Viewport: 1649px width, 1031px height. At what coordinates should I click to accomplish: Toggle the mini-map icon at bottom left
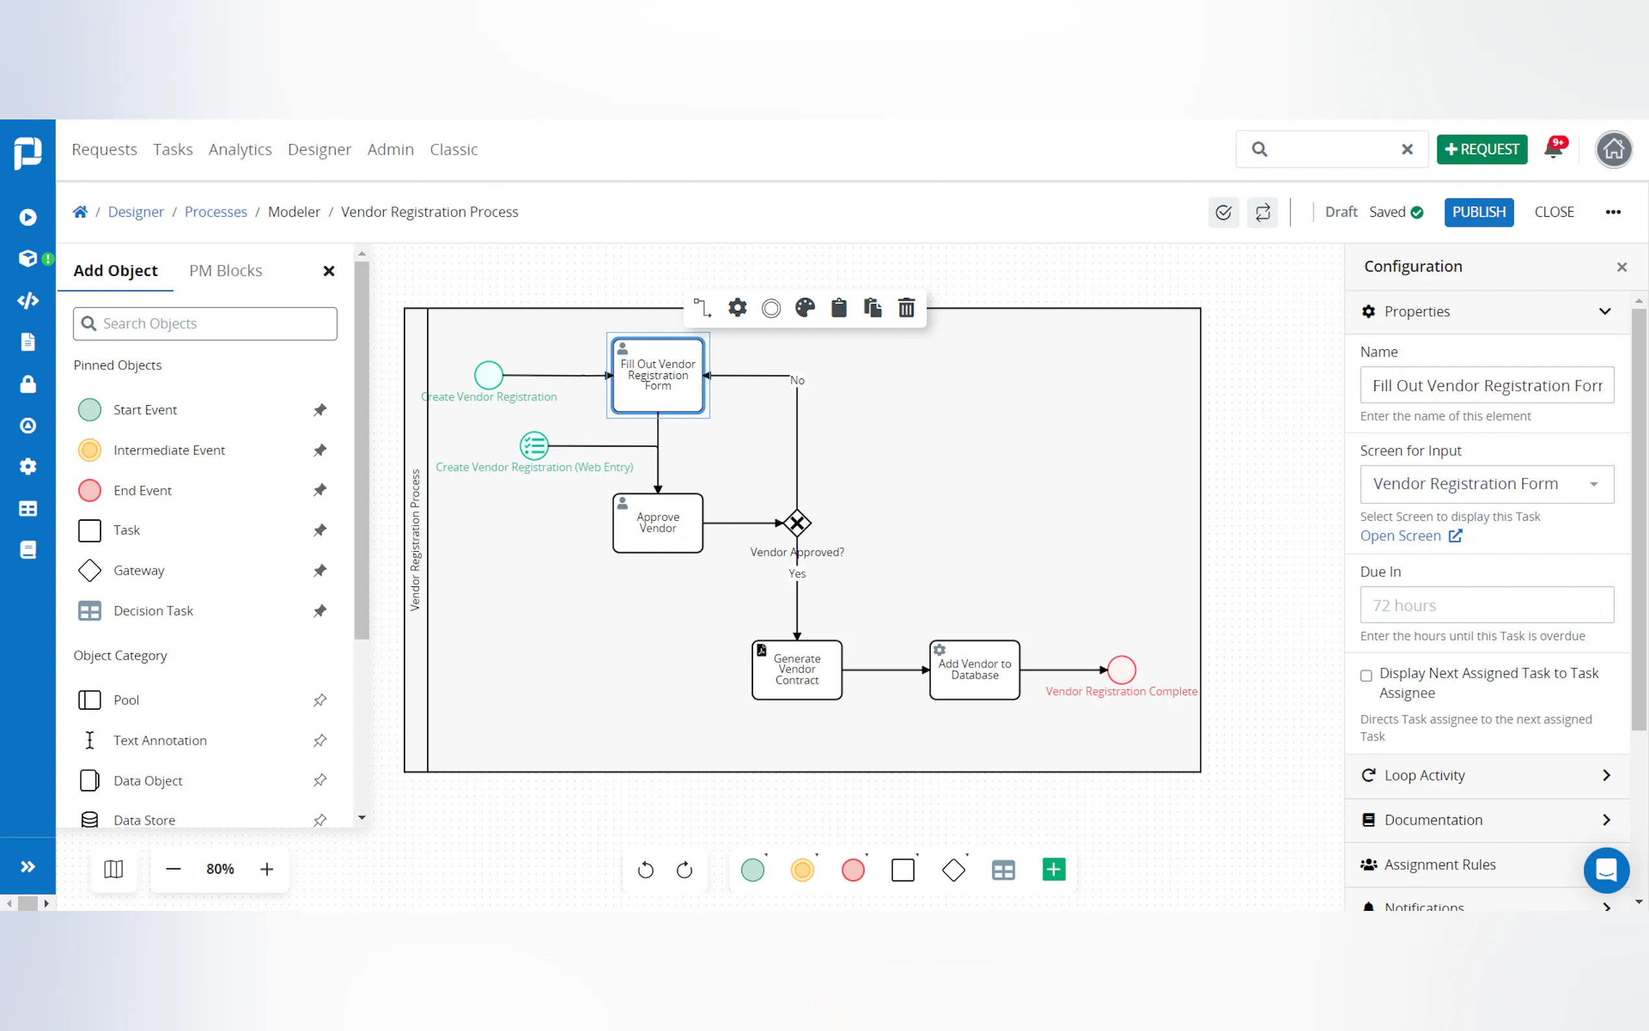[x=113, y=869]
